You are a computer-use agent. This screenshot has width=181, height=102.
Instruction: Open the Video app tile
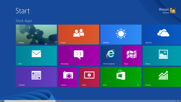89,77
